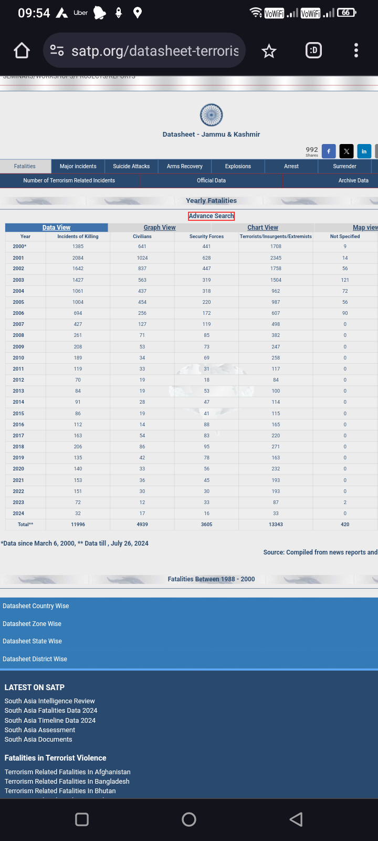Switch to Map view
The image size is (378, 841).
tap(365, 228)
